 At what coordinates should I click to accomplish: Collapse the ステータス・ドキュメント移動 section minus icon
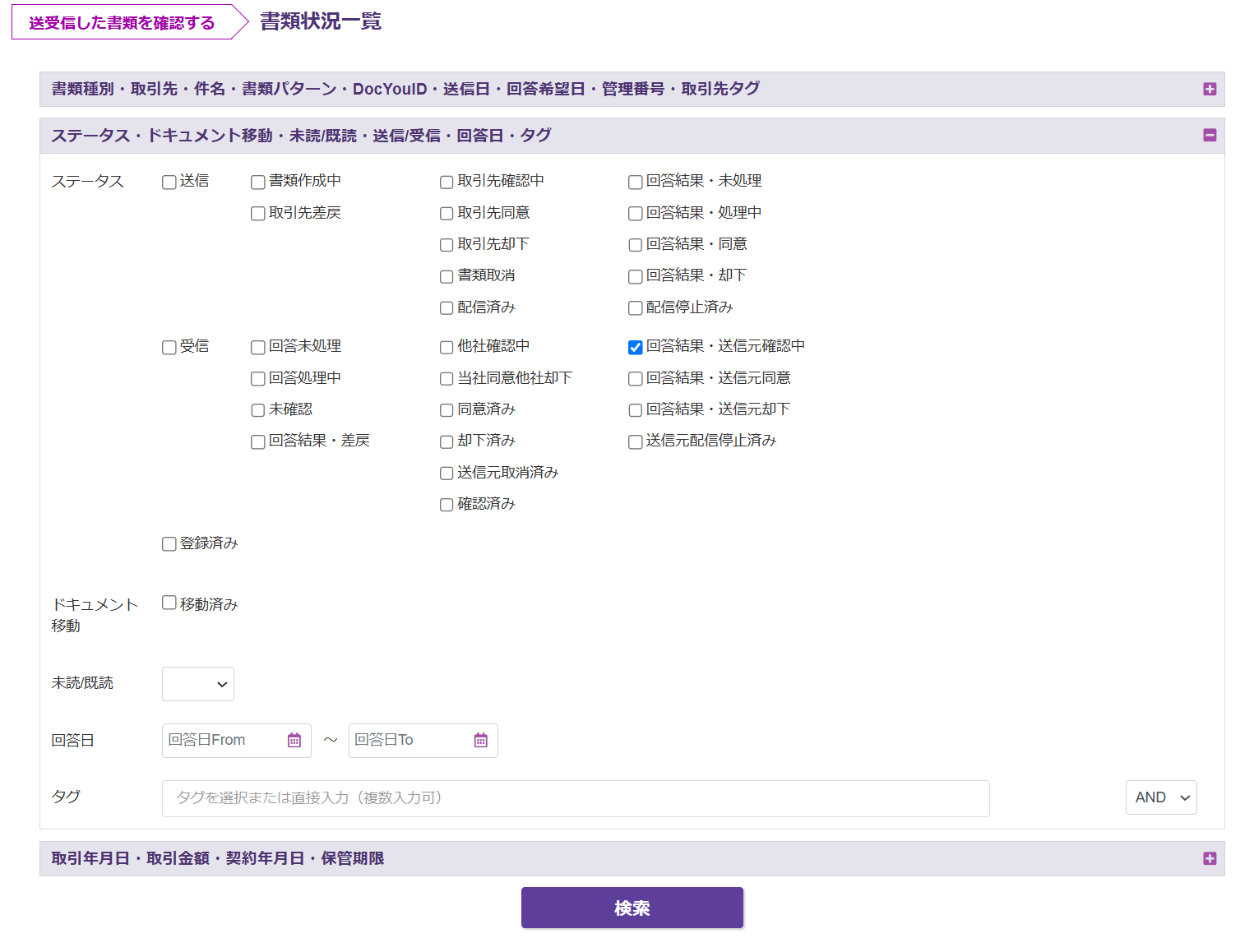click(x=1209, y=135)
